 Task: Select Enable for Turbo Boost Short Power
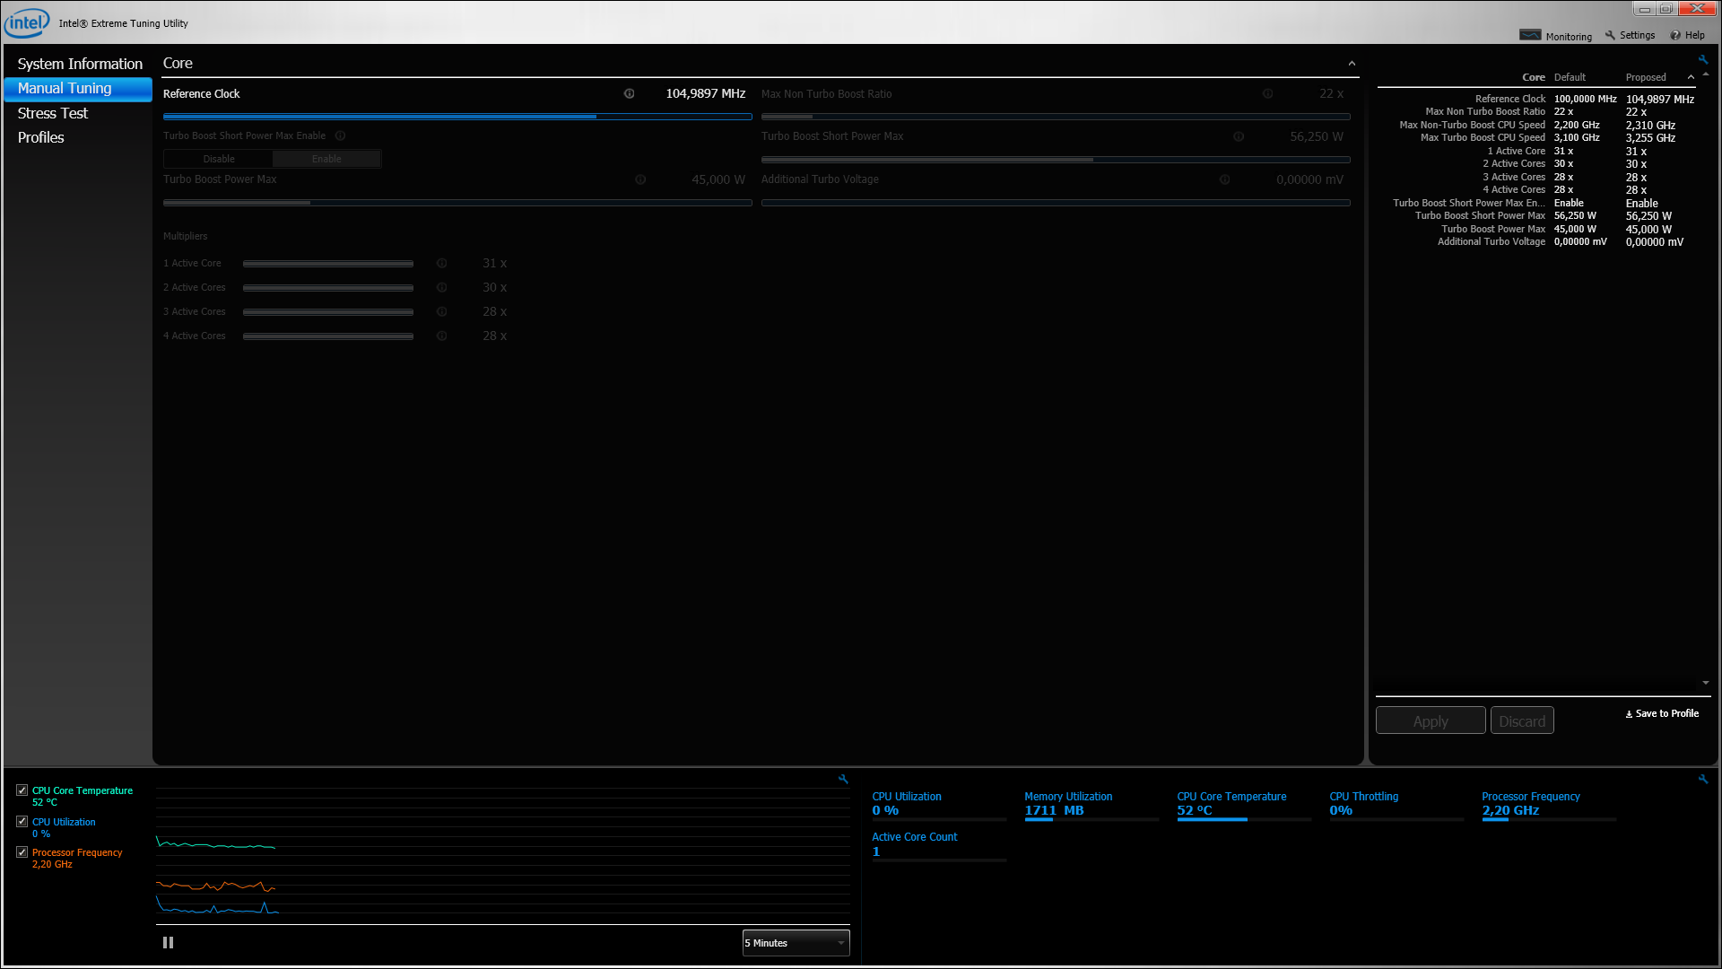[326, 159]
